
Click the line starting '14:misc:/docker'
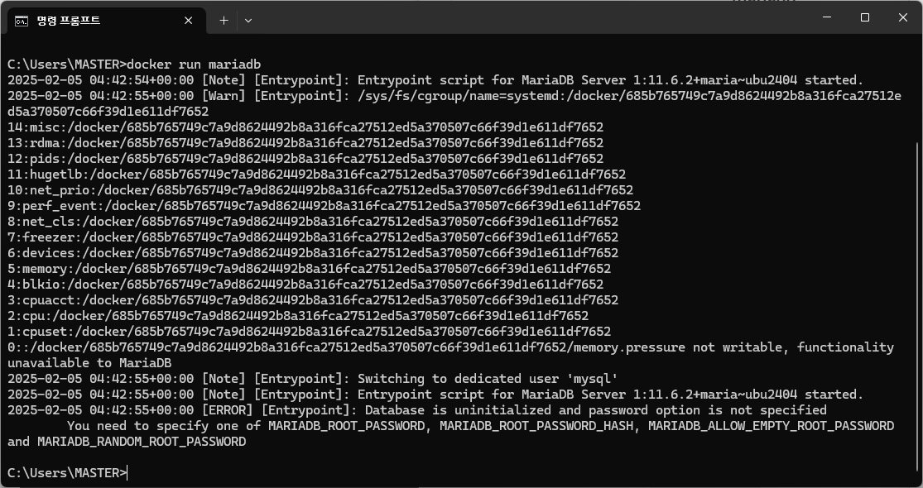pyautogui.click(x=305, y=127)
